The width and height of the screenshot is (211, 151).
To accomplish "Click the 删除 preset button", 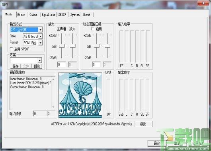I will [37, 66].
